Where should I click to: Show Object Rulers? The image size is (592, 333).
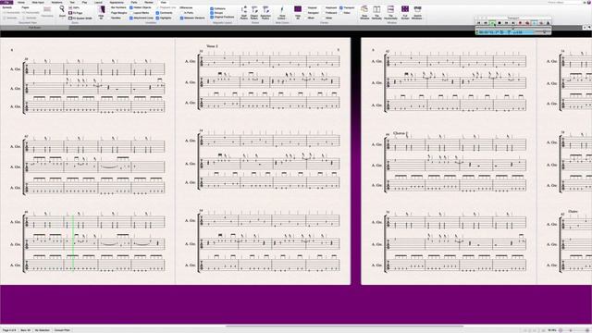tap(254, 12)
